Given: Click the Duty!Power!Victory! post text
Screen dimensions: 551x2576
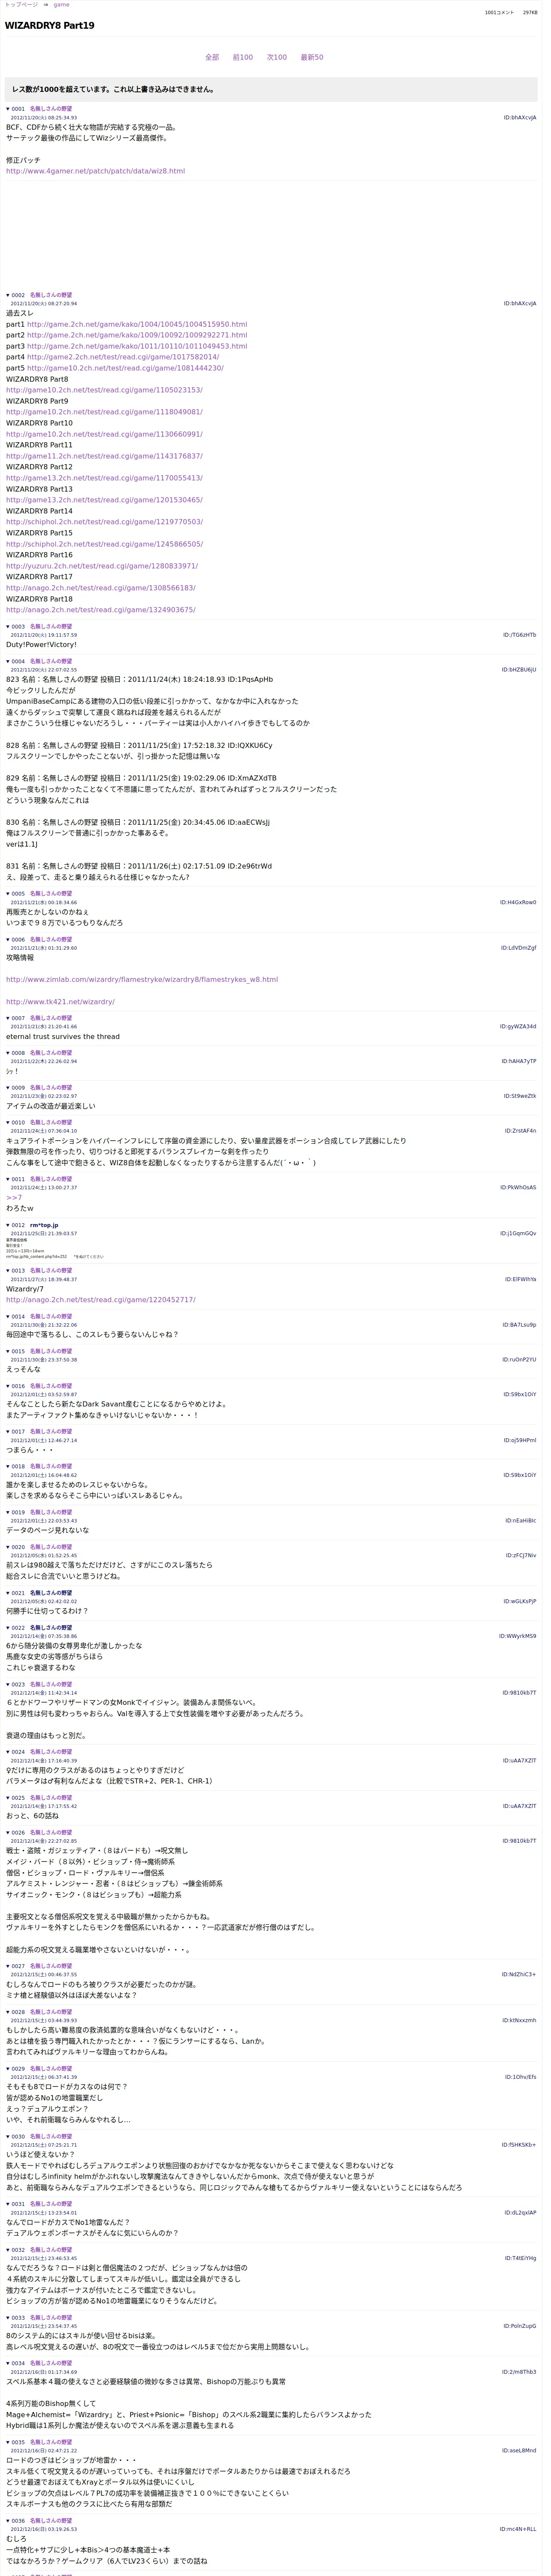Looking at the screenshot, I should [41, 645].
